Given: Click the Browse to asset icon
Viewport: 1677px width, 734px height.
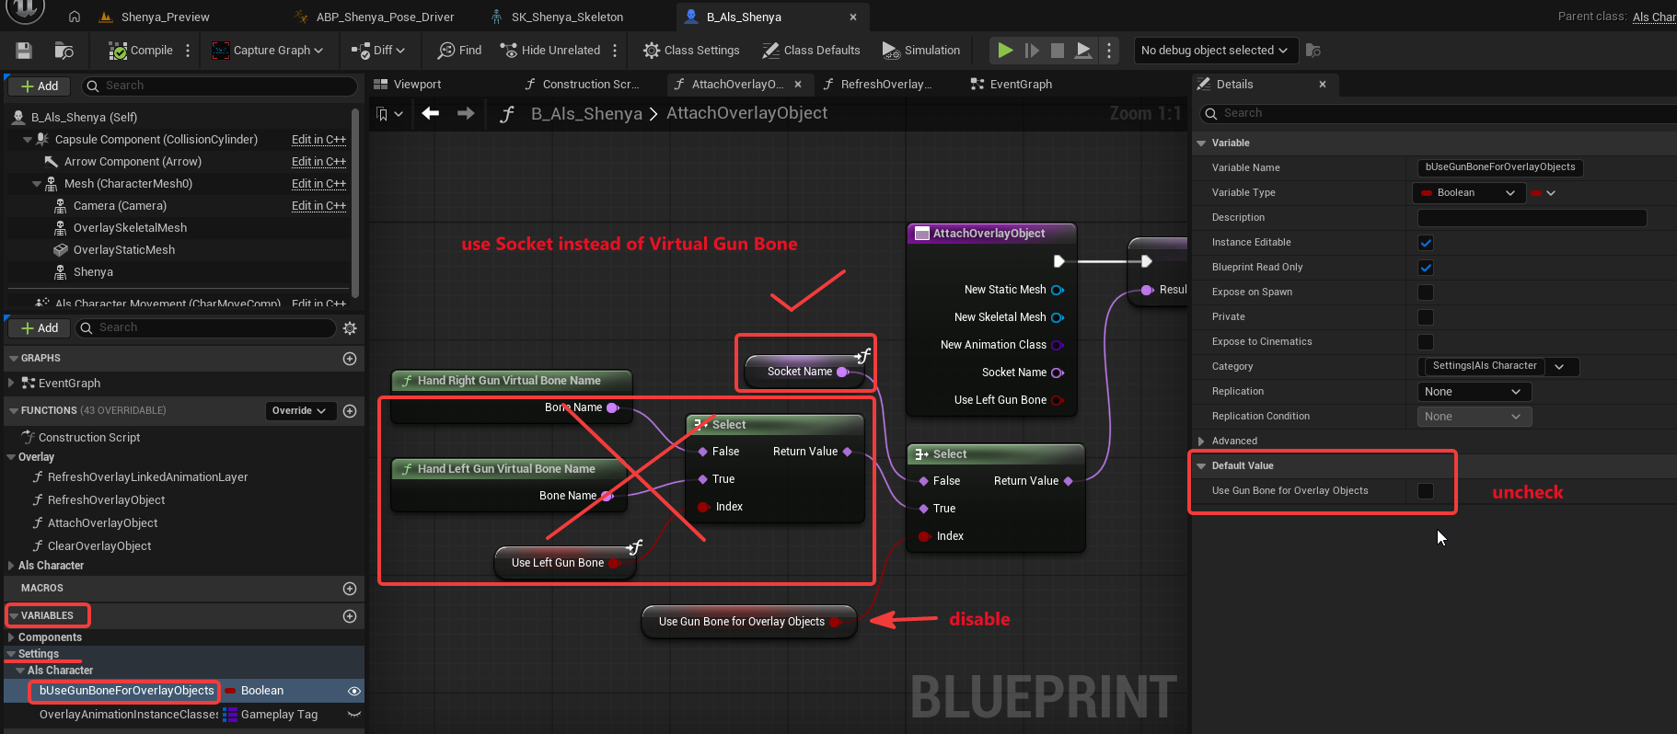Looking at the screenshot, I should tap(64, 51).
